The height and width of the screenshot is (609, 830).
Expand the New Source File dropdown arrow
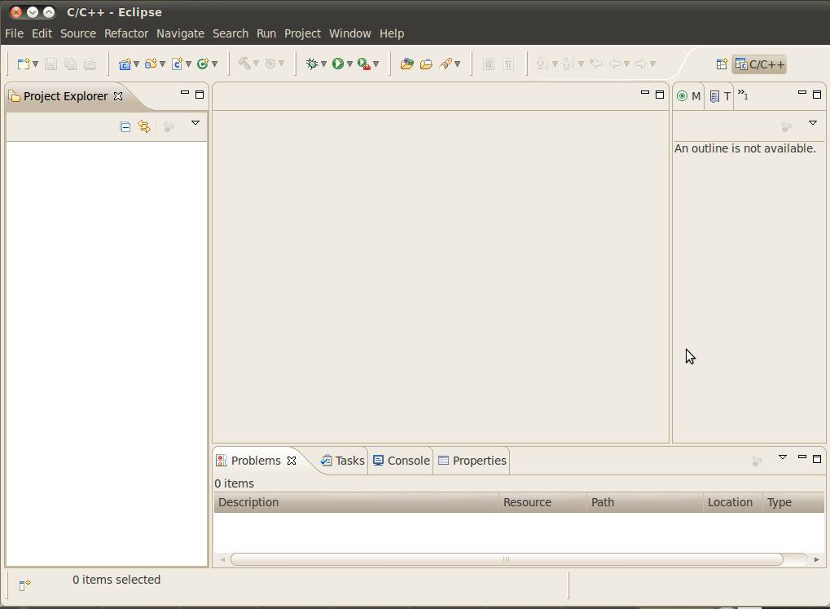pyautogui.click(x=188, y=64)
